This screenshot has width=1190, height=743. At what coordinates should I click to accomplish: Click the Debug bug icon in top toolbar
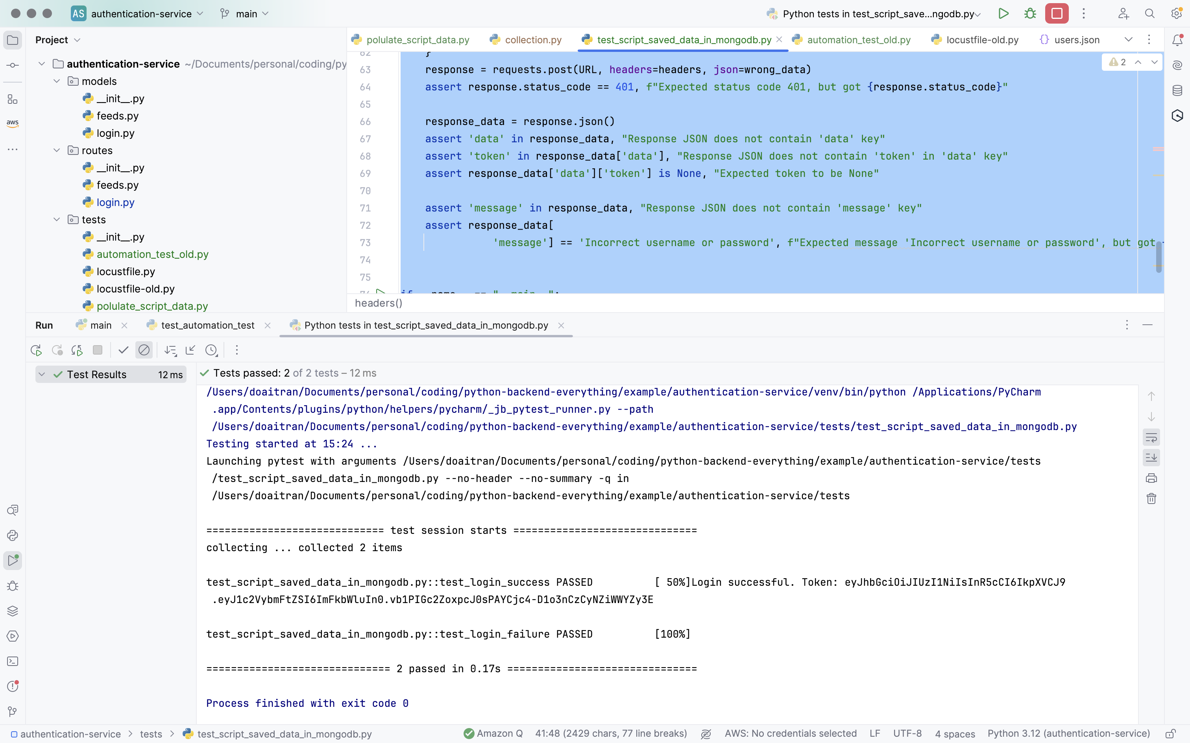coord(1030,14)
